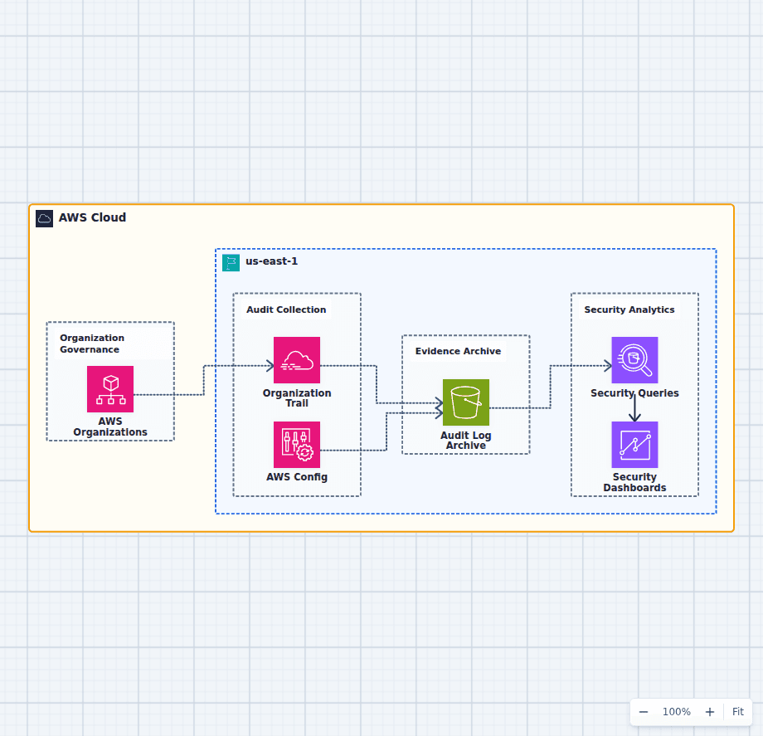Select arrow from Security Queries to Dashboards
Image resolution: width=763 pixels, height=736 pixels.
(x=634, y=408)
